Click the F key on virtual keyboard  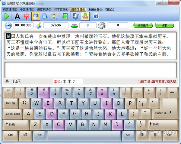pyautogui.click(x=63, y=114)
